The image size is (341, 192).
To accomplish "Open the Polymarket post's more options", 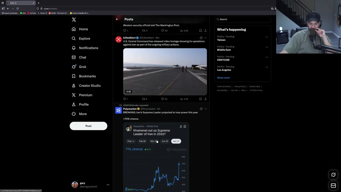I will (x=205, y=109).
